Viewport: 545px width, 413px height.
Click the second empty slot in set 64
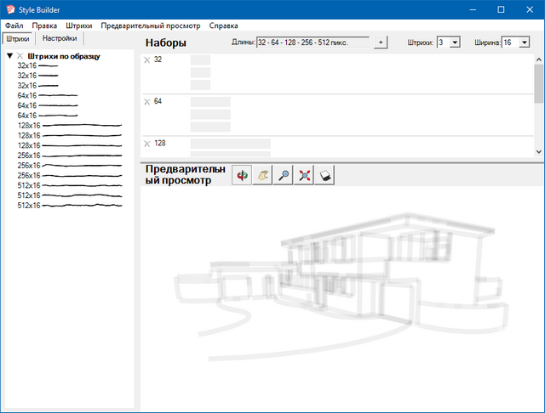210,115
